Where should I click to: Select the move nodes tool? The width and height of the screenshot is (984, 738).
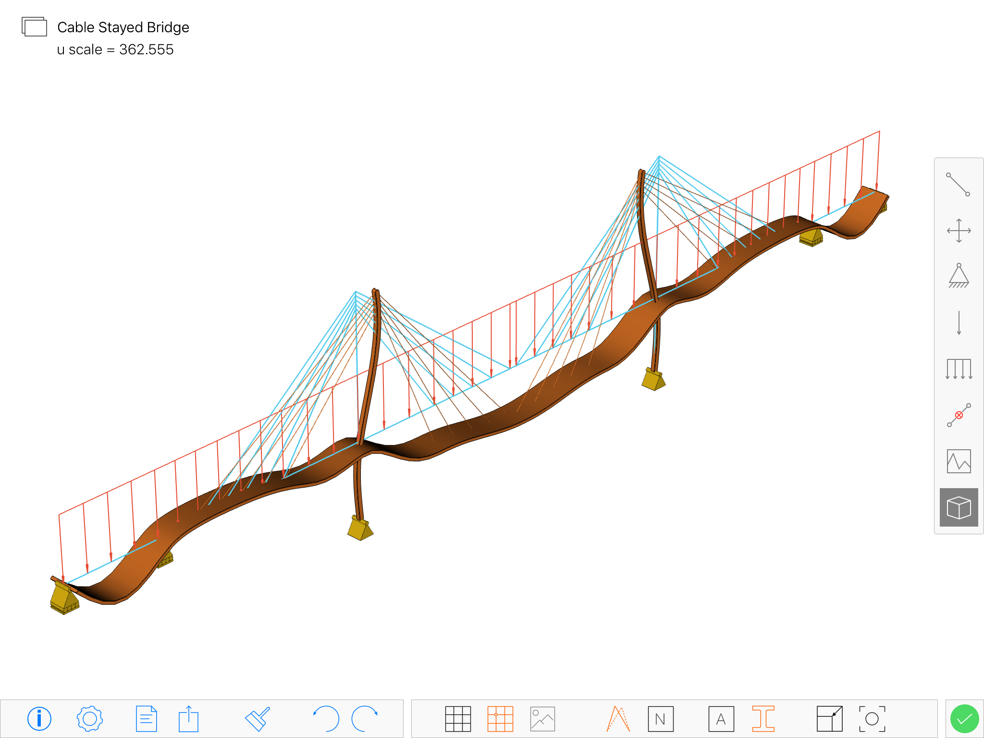pos(958,231)
